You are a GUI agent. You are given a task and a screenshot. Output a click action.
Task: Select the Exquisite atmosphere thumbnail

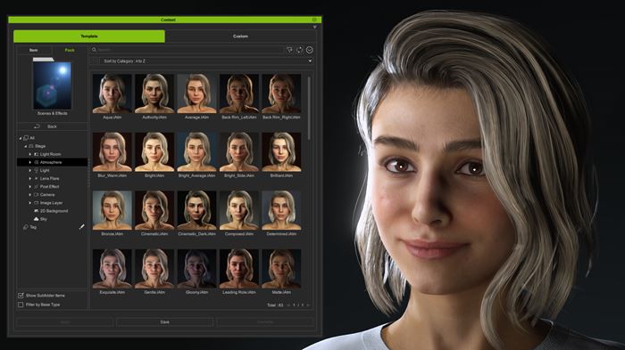112,268
